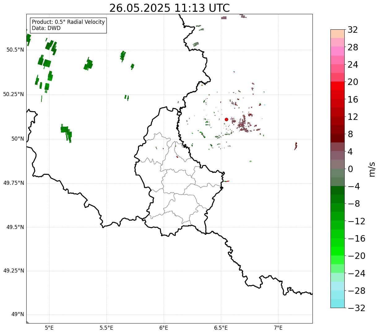Click colorbar tick label −28
379x334 pixels.
356,291
